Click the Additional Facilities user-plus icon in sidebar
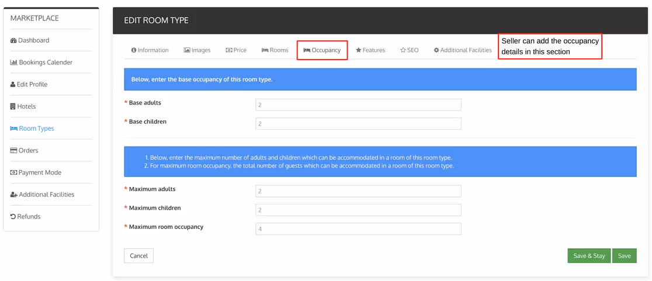The width and height of the screenshot is (652, 281). point(13,195)
